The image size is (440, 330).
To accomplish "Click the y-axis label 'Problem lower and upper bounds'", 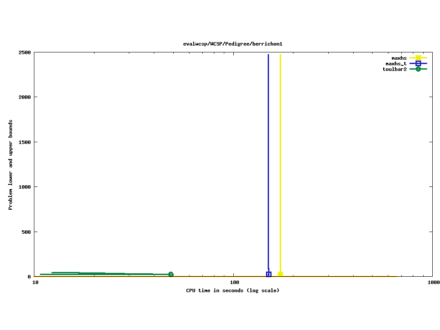I will (x=11, y=165).
